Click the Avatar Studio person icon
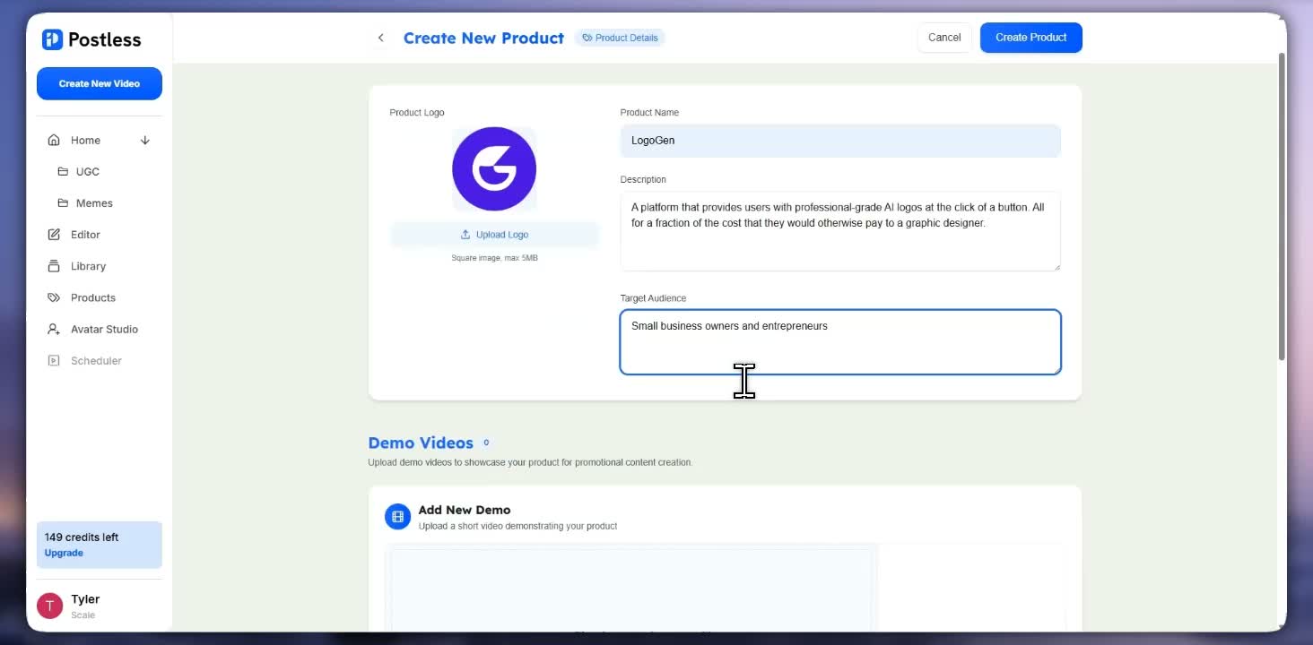The height and width of the screenshot is (645, 1313). click(x=54, y=330)
